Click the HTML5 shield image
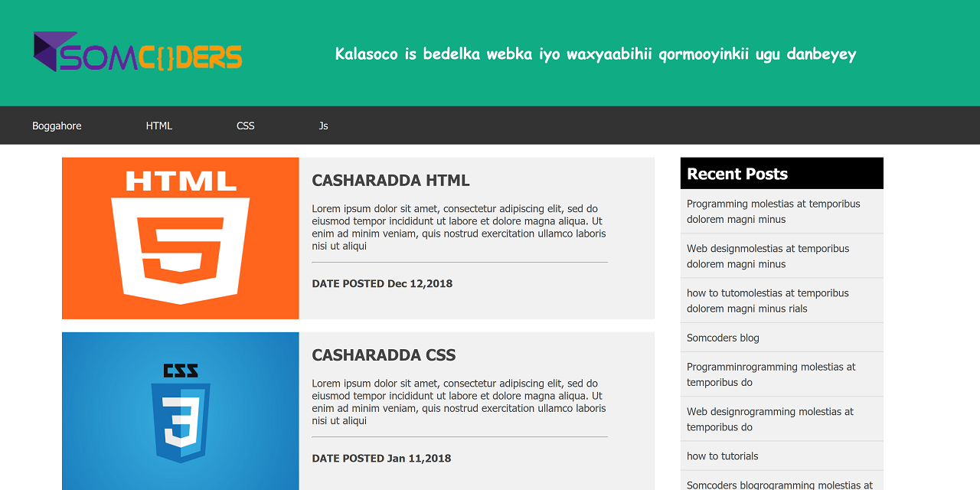The width and height of the screenshot is (980, 490). click(180, 237)
